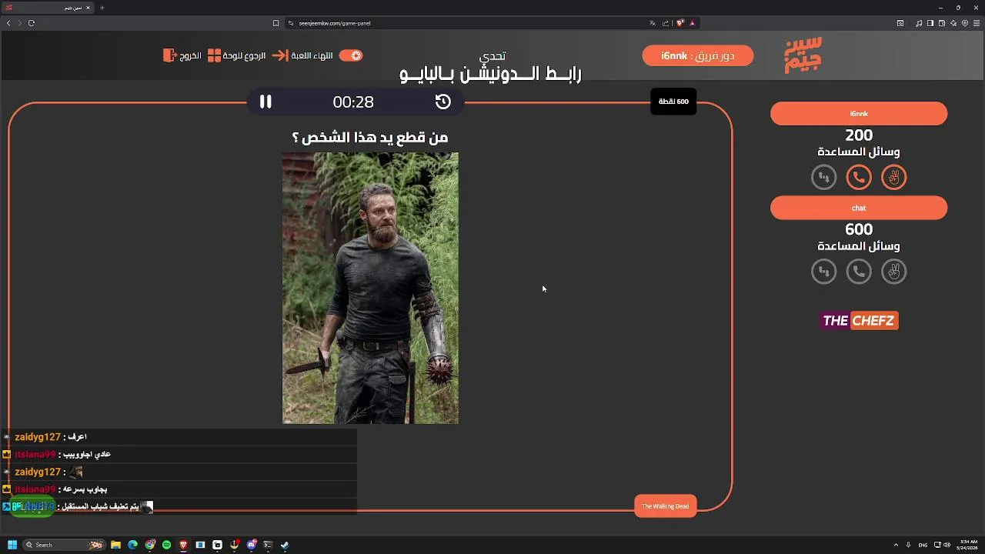Return to the board via الرجوع للوحة
Viewport: 985px width, 554px height.
click(237, 55)
